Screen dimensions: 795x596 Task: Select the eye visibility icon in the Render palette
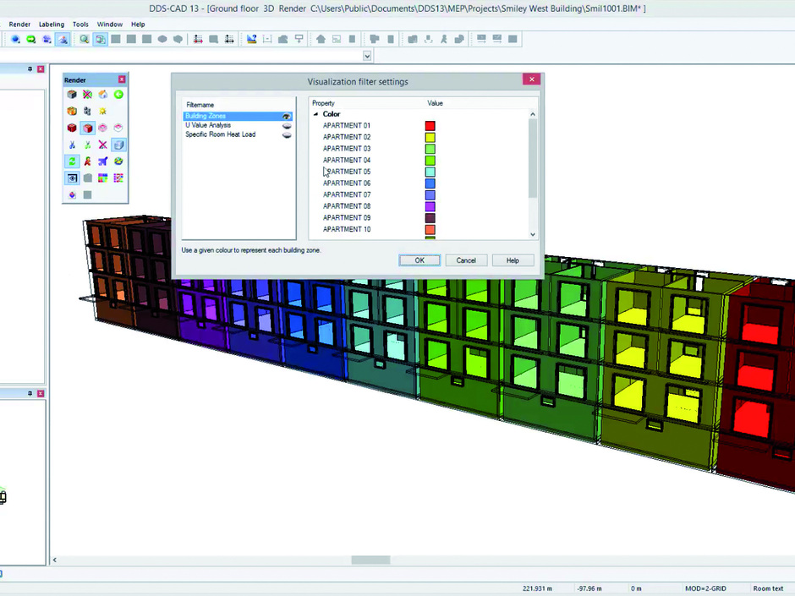[71, 178]
